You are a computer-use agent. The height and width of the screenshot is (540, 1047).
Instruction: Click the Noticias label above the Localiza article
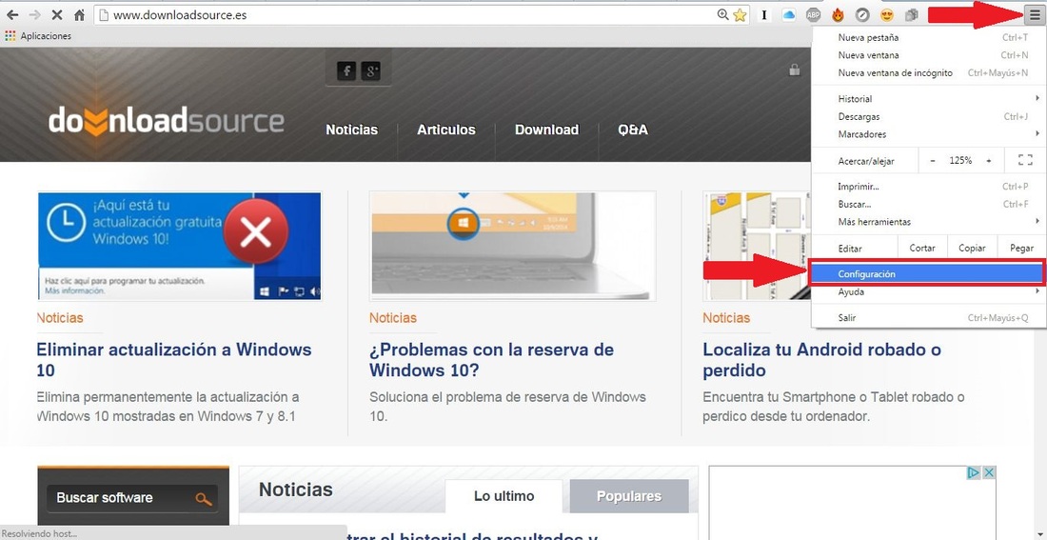726,318
